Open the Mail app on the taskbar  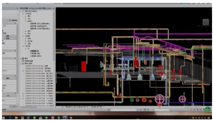click(x=41, y=118)
